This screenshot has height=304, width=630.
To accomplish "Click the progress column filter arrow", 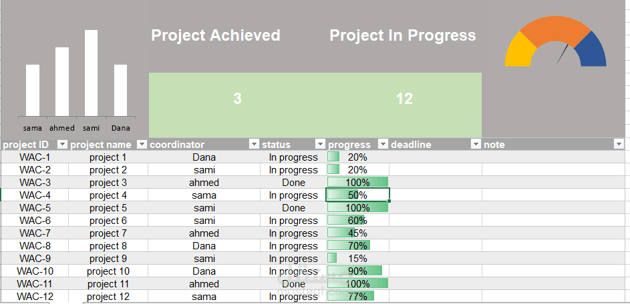I will pos(383,144).
